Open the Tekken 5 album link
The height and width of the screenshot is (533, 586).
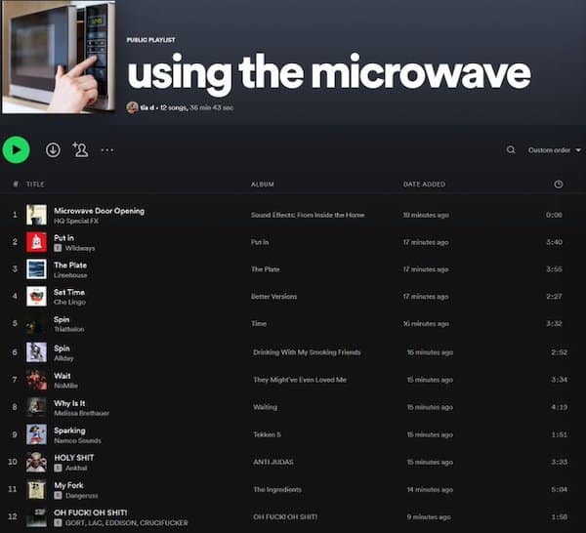[267, 434]
